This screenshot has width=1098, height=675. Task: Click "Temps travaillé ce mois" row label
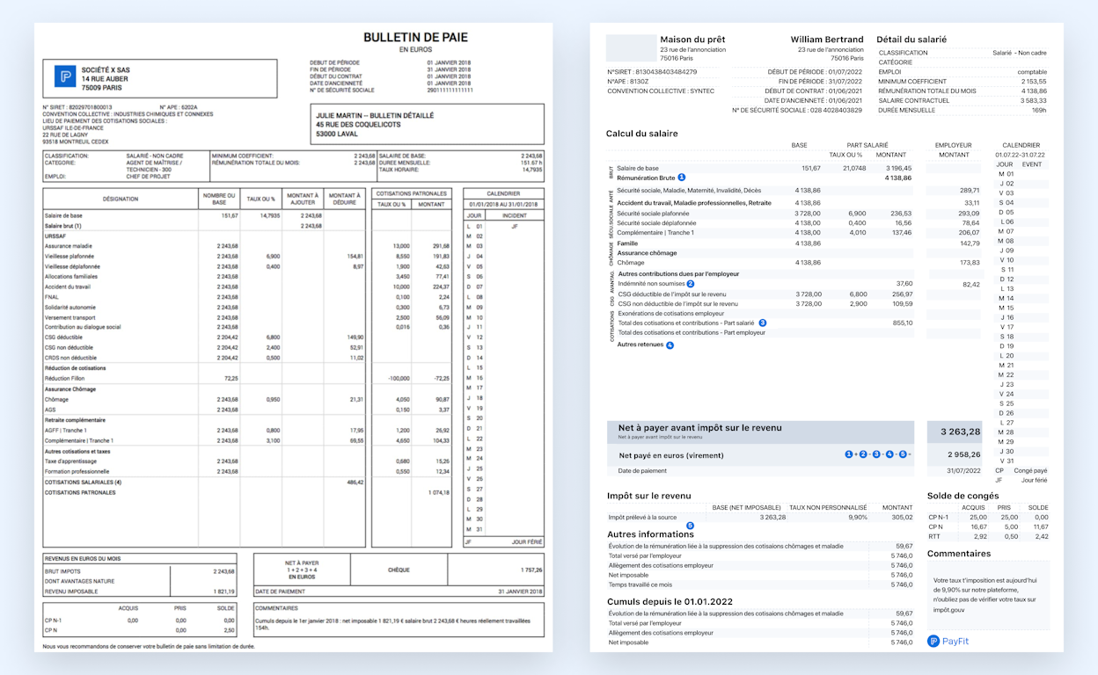[x=640, y=584]
